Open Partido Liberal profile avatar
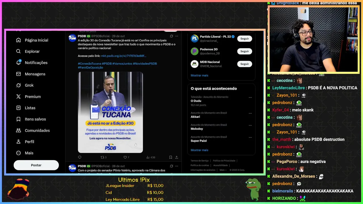This screenshot has height=204, width=363. pos(195,39)
